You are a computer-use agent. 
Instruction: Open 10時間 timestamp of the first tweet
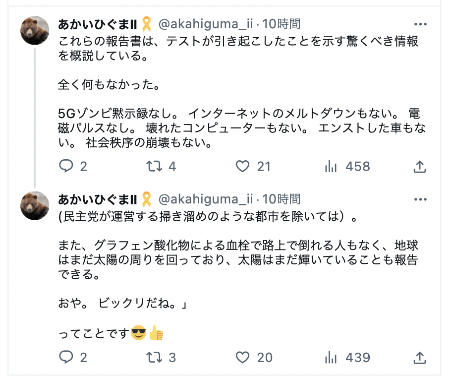281,24
